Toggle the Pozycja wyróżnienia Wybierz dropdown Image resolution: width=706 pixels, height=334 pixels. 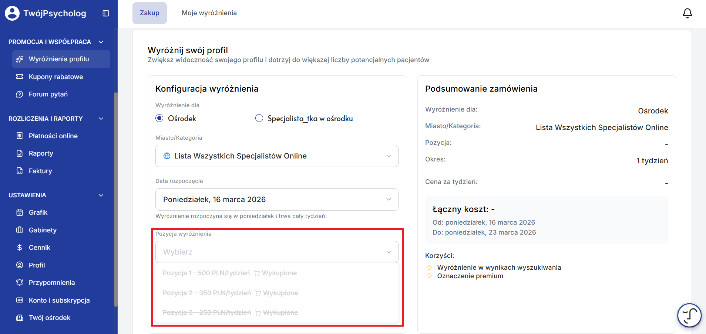click(277, 252)
